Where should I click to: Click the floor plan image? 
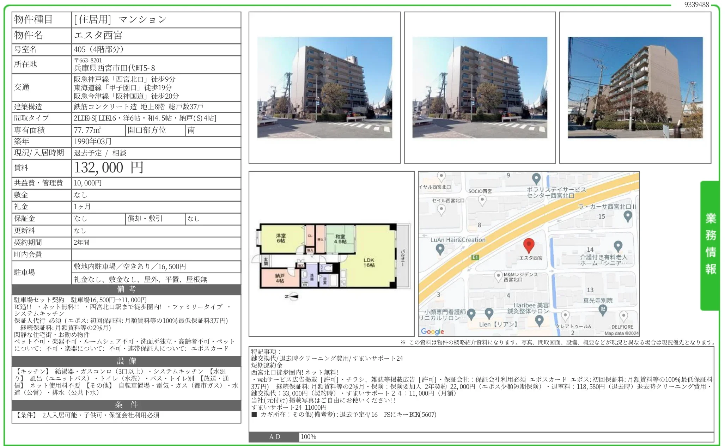click(x=331, y=256)
